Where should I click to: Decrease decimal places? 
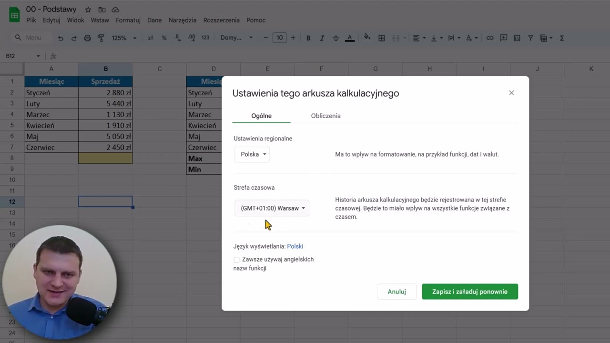tap(177, 38)
